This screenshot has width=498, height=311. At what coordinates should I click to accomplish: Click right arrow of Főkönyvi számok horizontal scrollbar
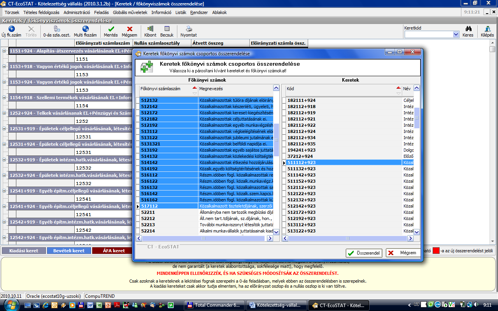270,238
